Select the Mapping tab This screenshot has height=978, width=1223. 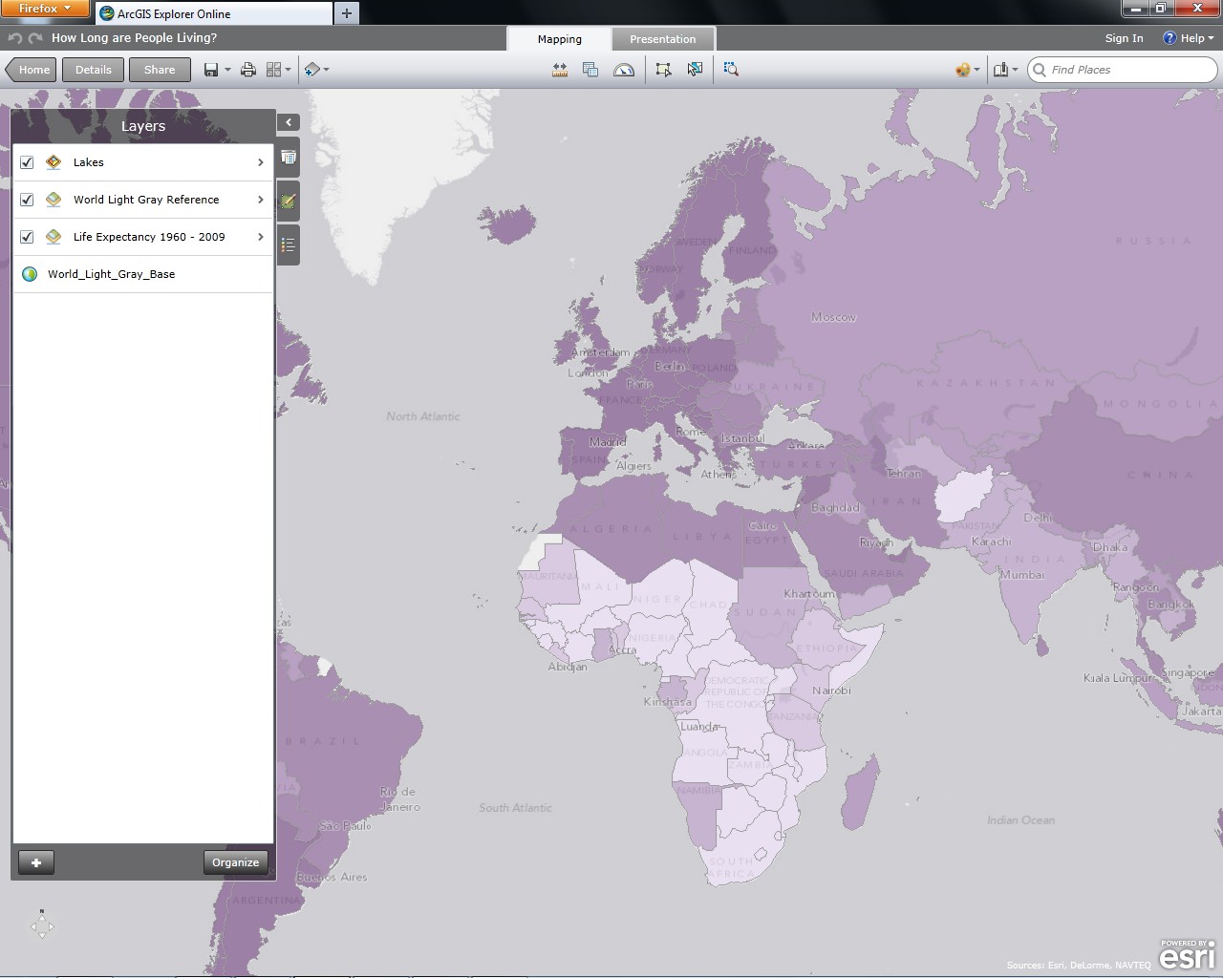click(x=559, y=39)
